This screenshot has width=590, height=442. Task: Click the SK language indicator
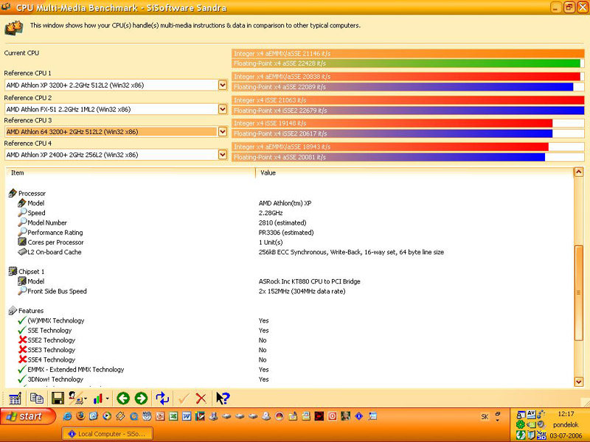[485, 416]
